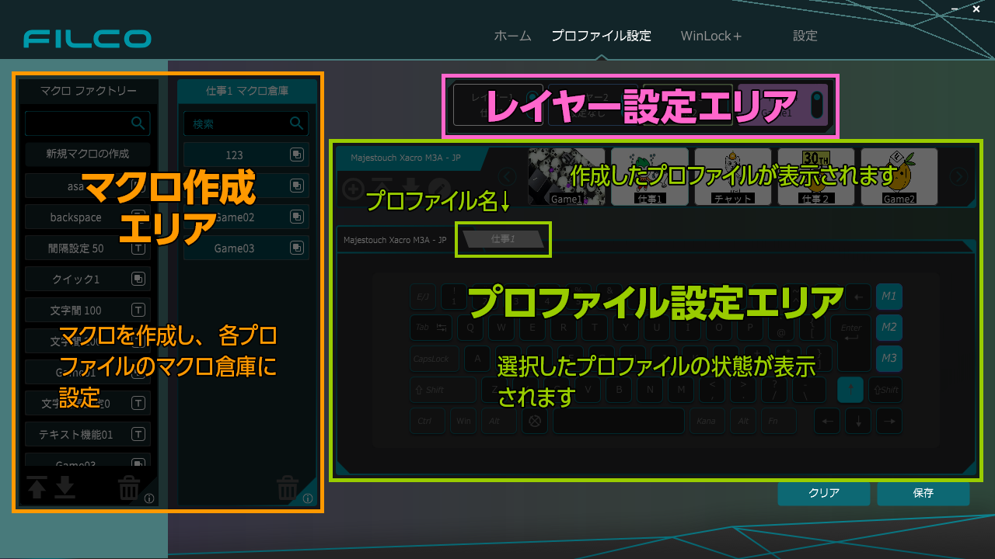Select the Game1 profile thumbnail
The image size is (995, 559).
[566, 176]
